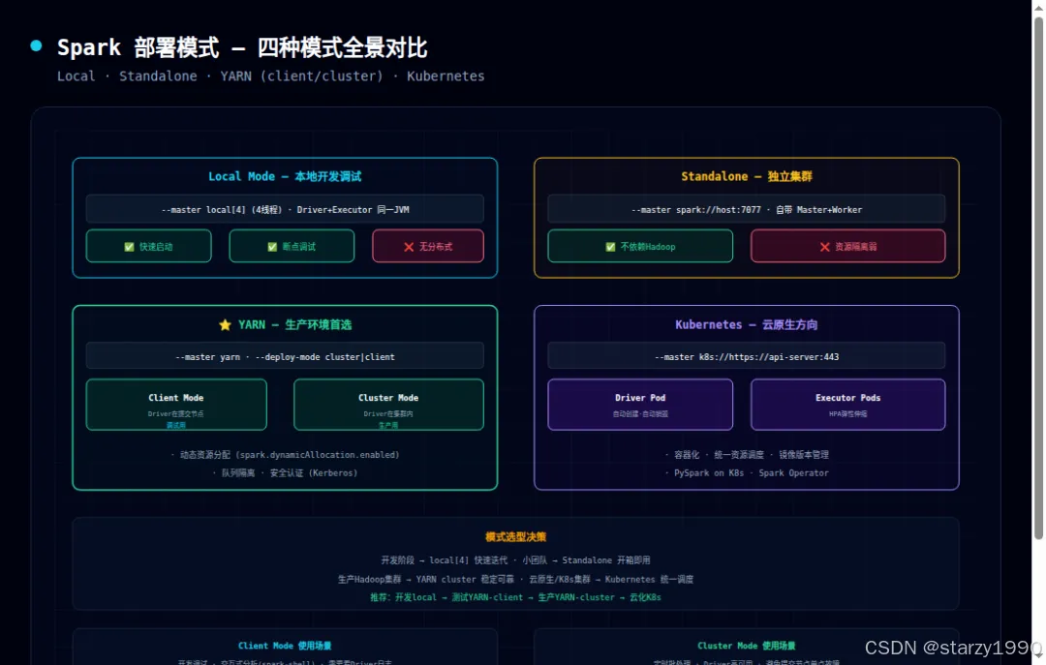Image resolution: width=1046 pixels, height=665 pixels.
Task: Click the green checkmark beside 不依赖Hadoop
Action: click(x=610, y=247)
